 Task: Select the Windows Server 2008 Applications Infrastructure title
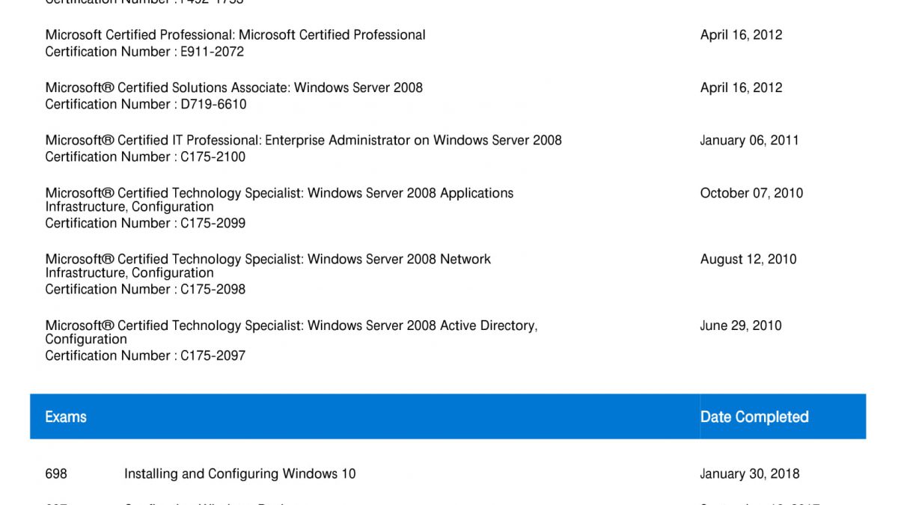pos(279,200)
